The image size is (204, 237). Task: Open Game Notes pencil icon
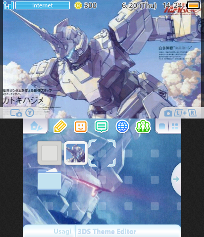pos(60,126)
